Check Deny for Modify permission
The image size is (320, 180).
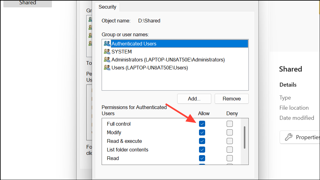pyautogui.click(x=230, y=132)
